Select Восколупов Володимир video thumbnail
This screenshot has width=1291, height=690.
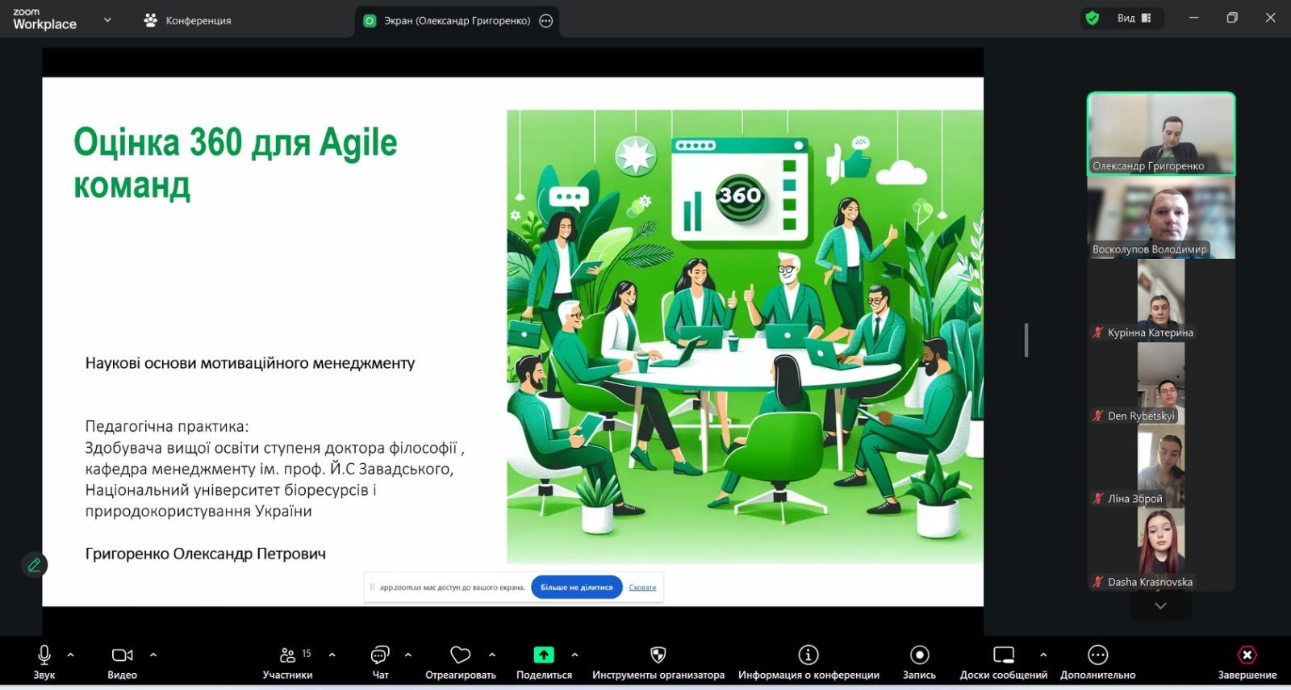pyautogui.click(x=1161, y=218)
